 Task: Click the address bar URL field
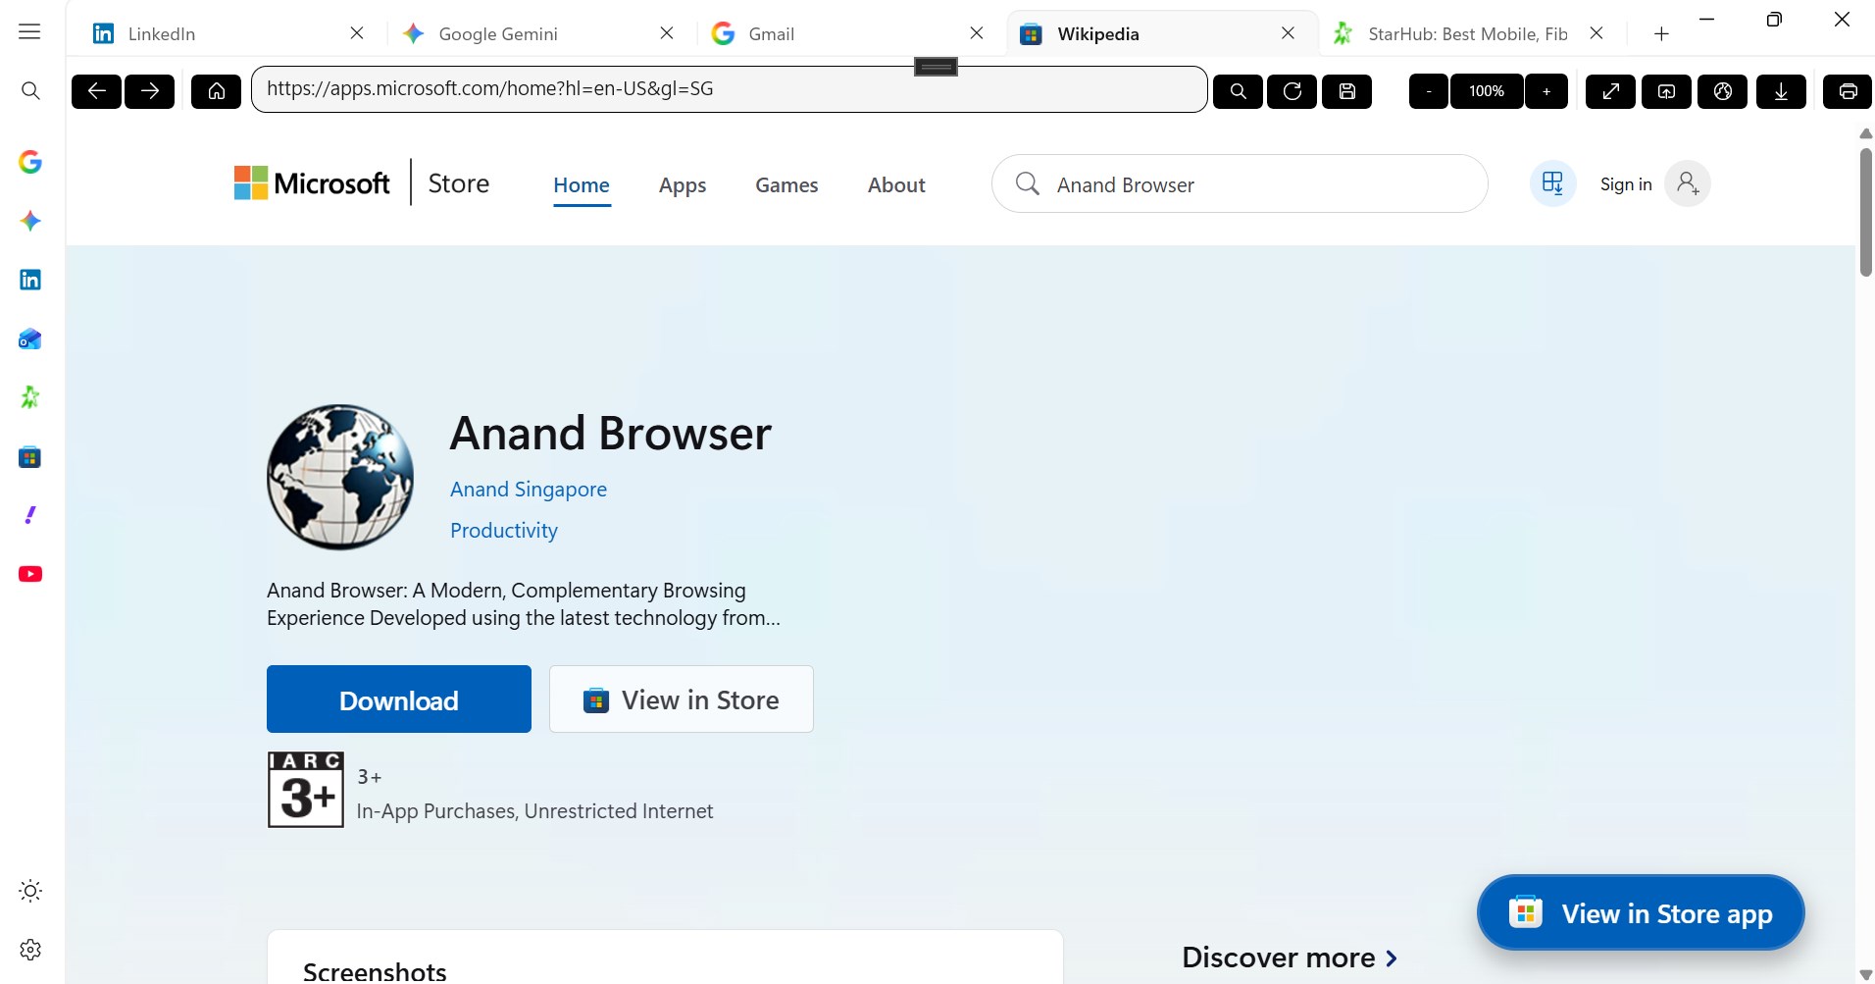(x=729, y=89)
